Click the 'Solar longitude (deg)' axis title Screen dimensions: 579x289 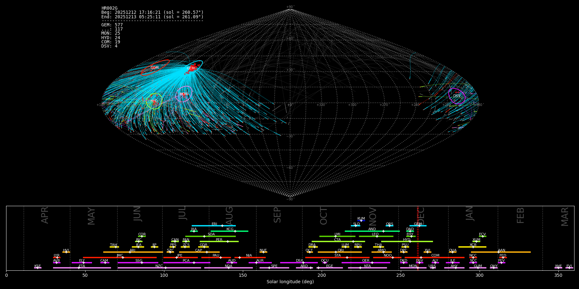(290, 282)
